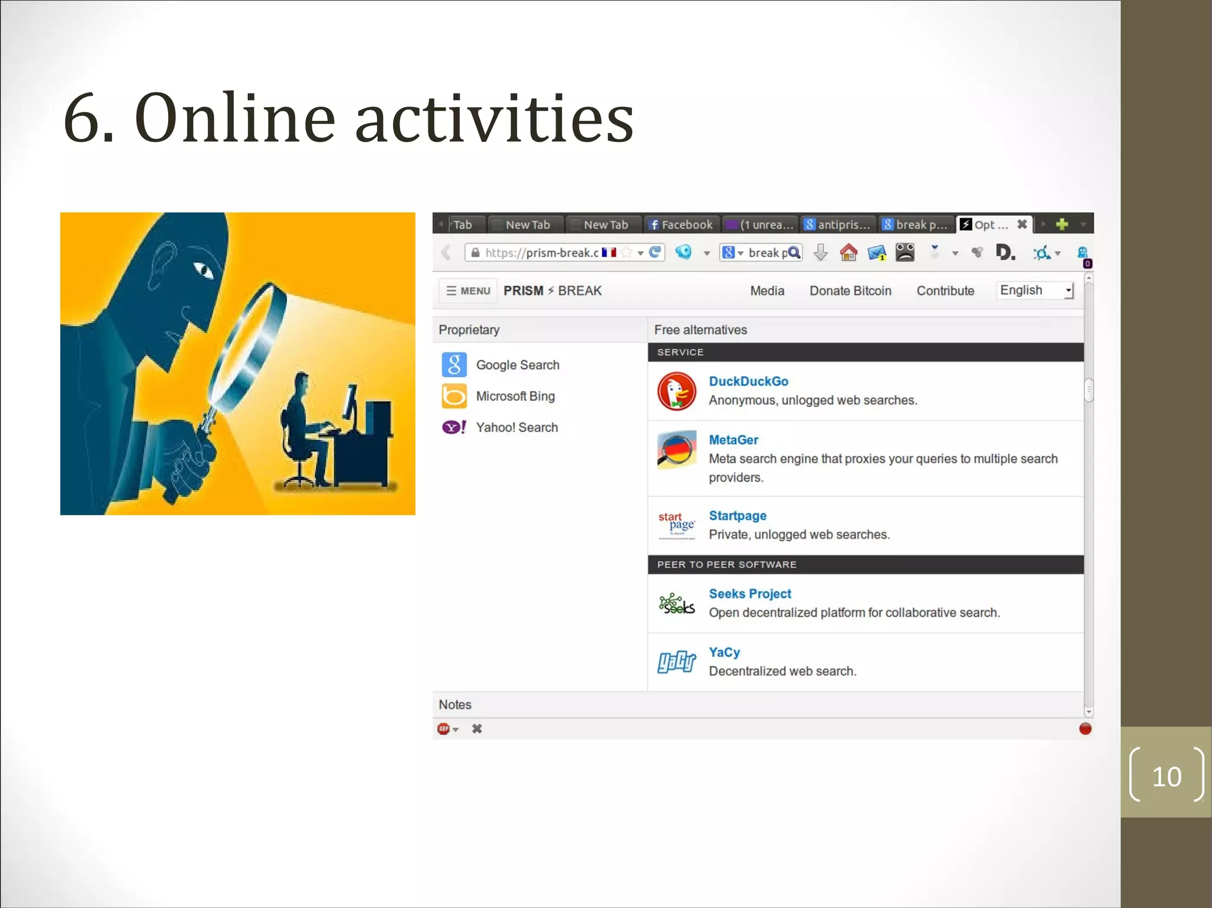This screenshot has height=908, width=1212.
Task: Click the MetaGer logo image
Action: 677,450
